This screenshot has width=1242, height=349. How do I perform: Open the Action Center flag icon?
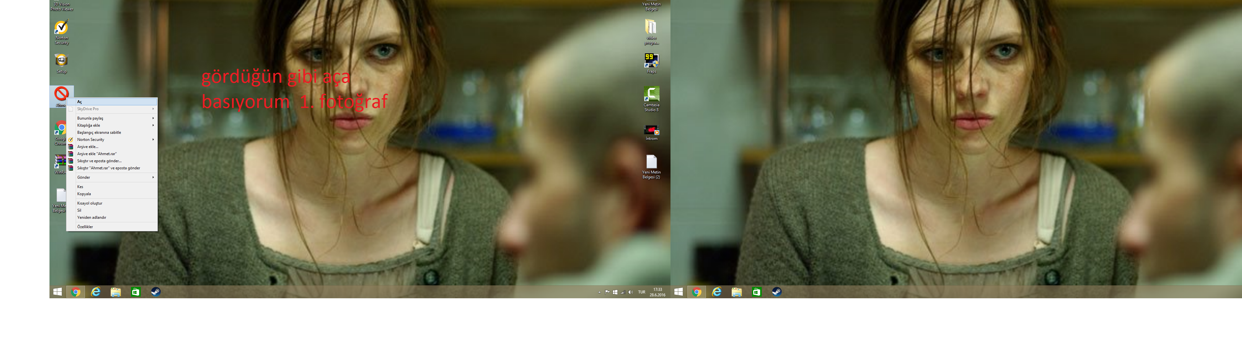pyautogui.click(x=607, y=292)
